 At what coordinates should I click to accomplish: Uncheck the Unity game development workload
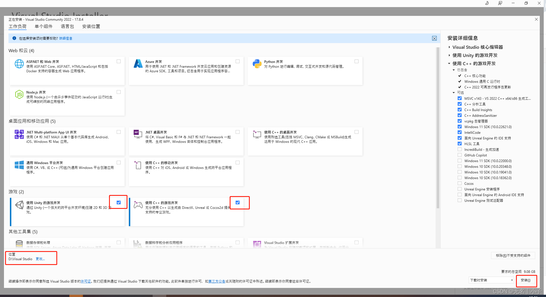click(119, 202)
